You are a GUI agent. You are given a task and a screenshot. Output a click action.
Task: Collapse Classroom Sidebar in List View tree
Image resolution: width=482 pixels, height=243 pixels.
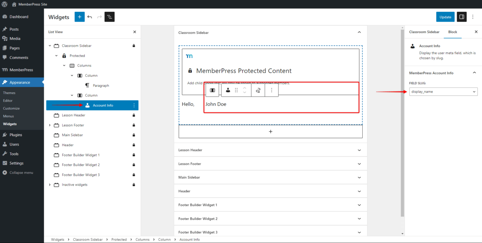coord(50,46)
